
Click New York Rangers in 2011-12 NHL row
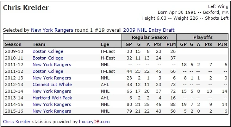pyautogui.click(x=52, y=65)
